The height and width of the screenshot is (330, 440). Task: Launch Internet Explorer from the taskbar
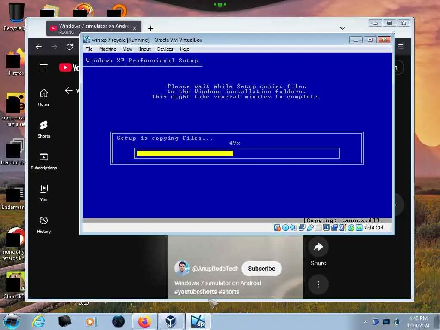38,321
